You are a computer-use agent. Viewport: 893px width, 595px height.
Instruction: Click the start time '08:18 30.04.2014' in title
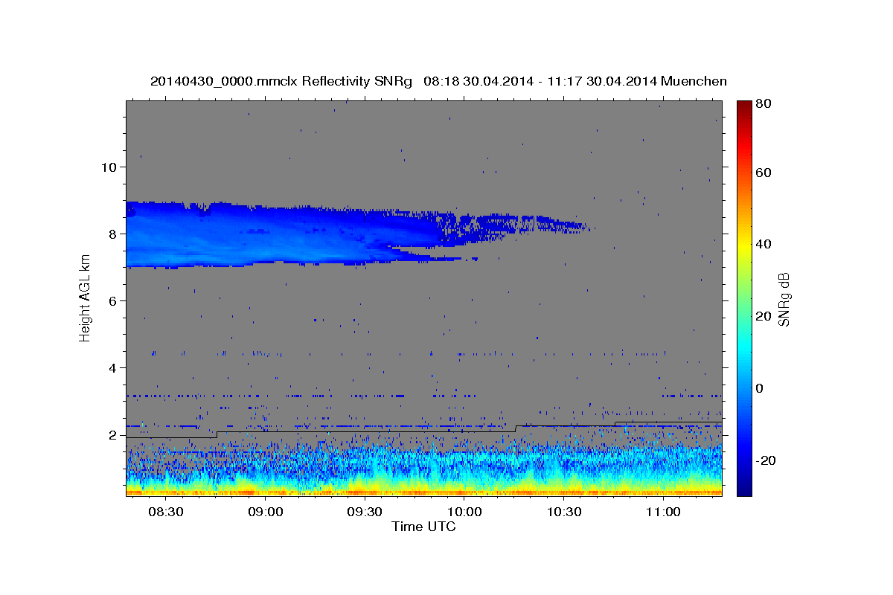coord(477,81)
